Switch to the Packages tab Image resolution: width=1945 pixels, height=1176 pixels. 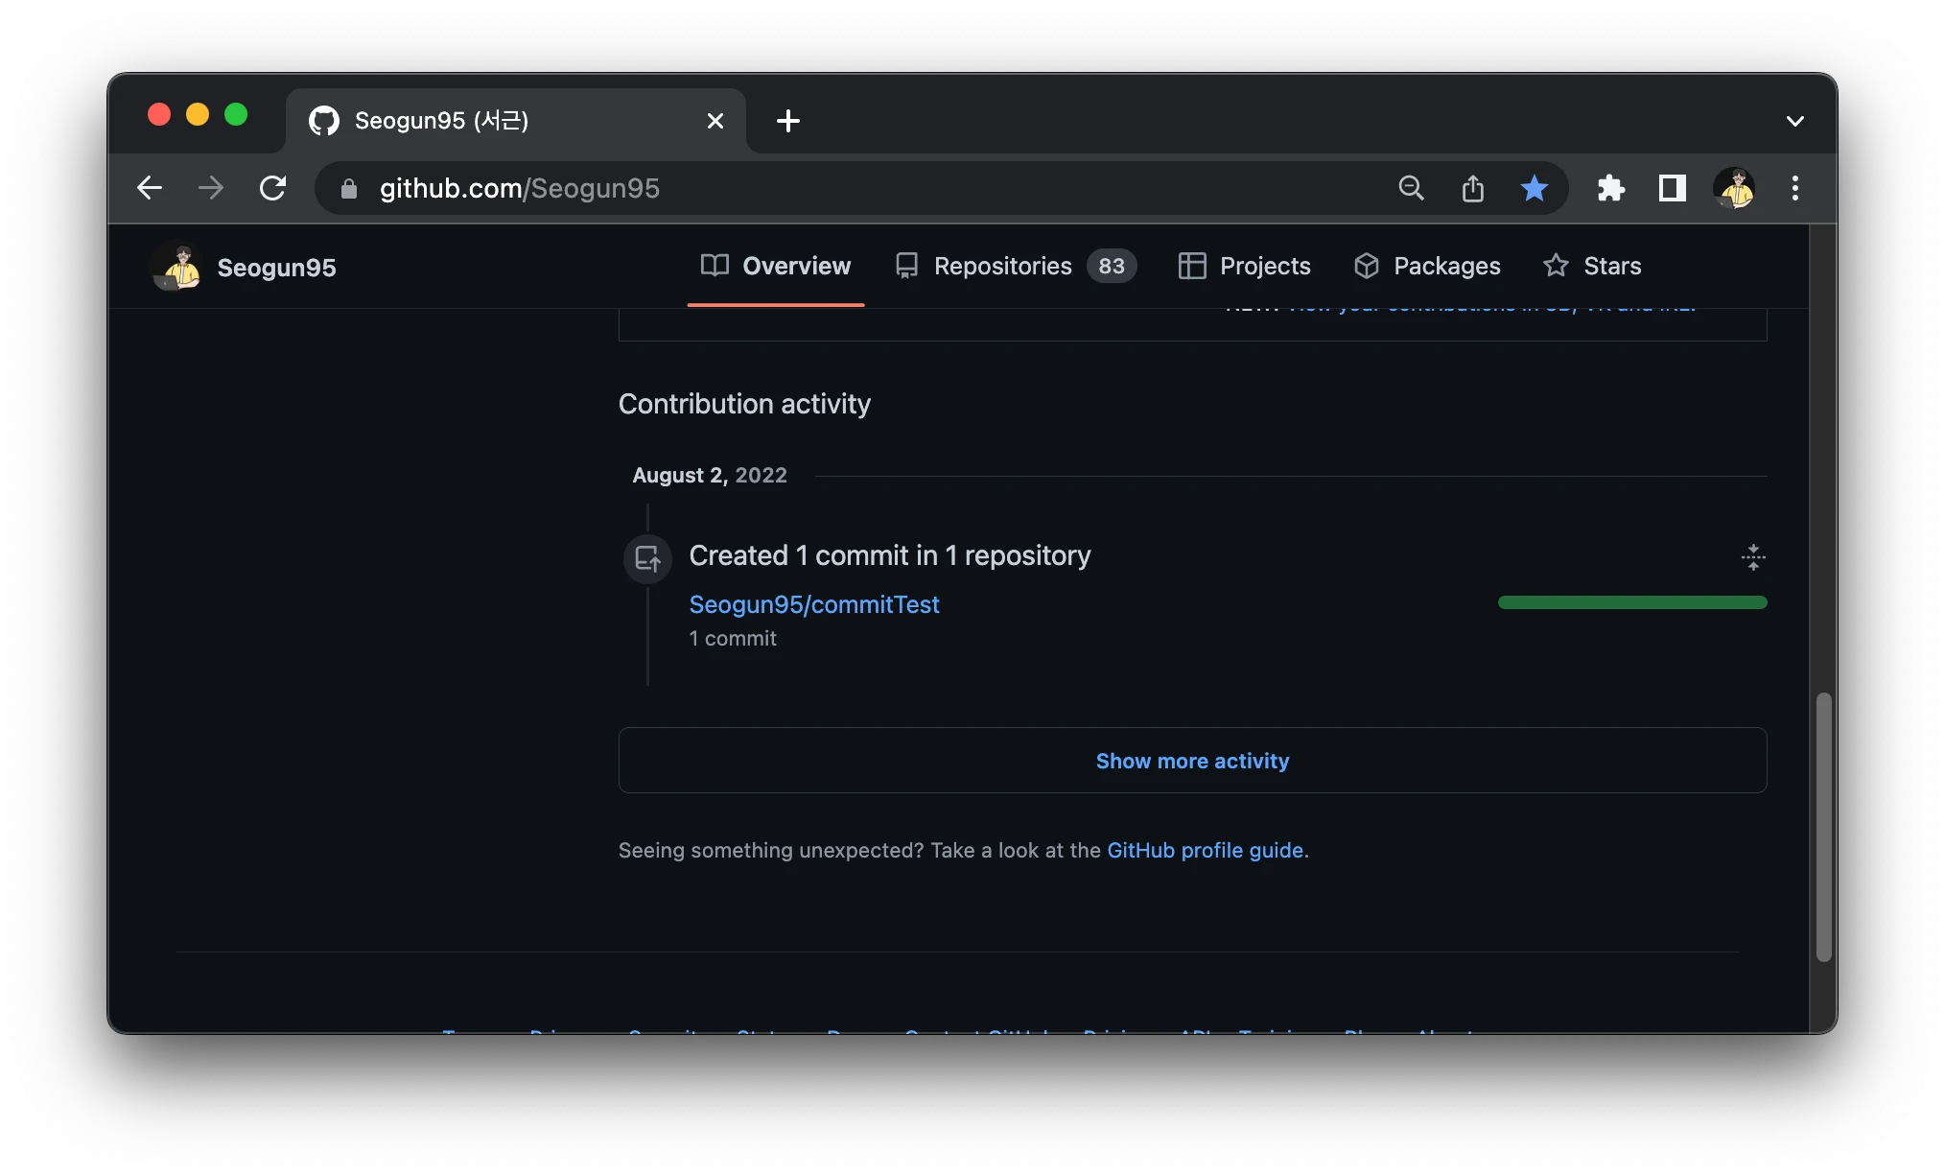click(1427, 266)
